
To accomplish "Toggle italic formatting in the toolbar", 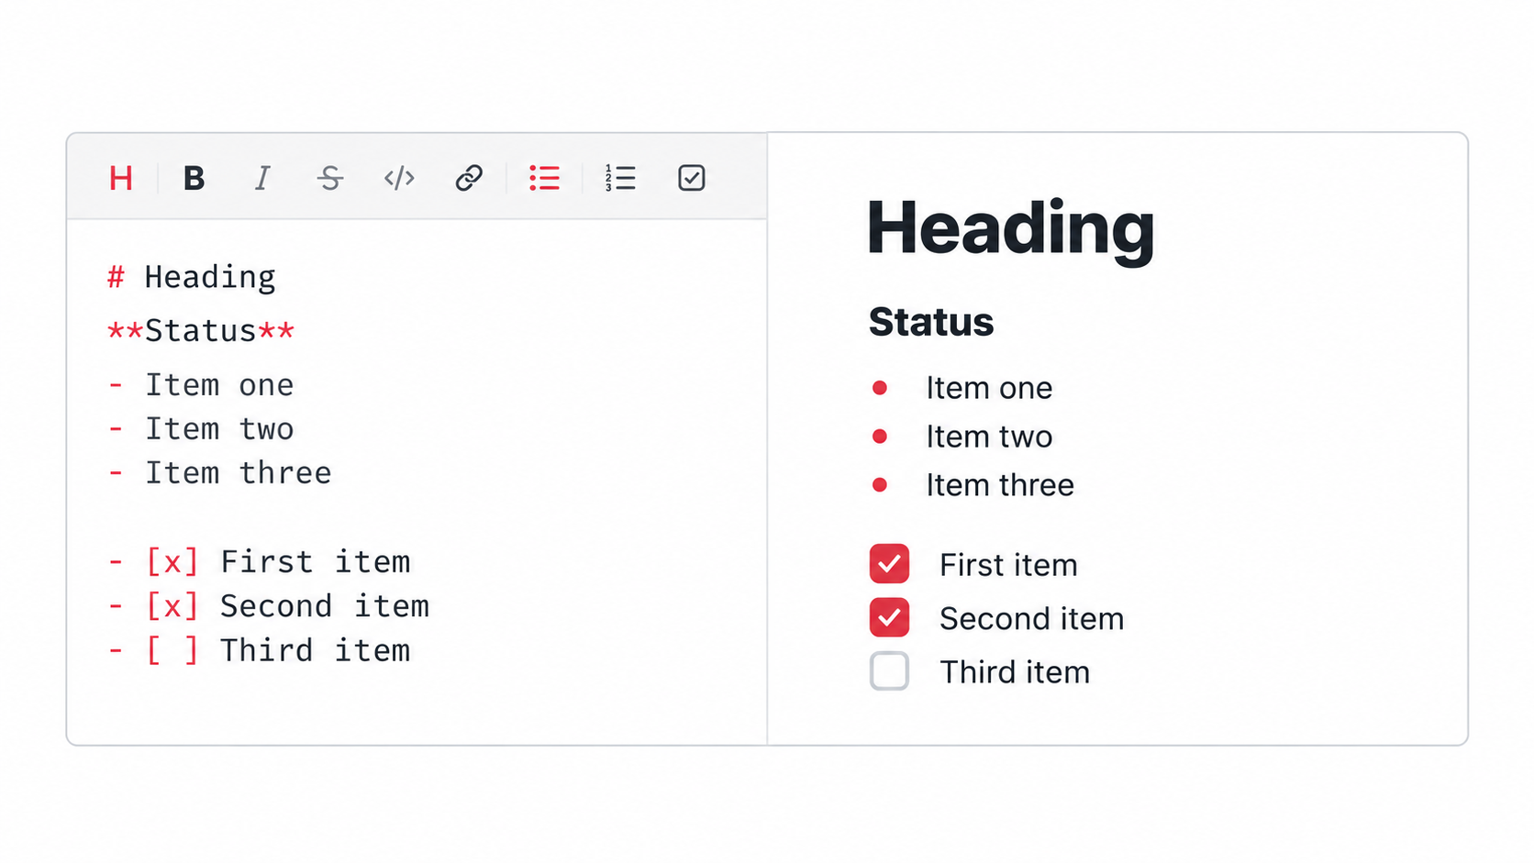I will coord(262,178).
